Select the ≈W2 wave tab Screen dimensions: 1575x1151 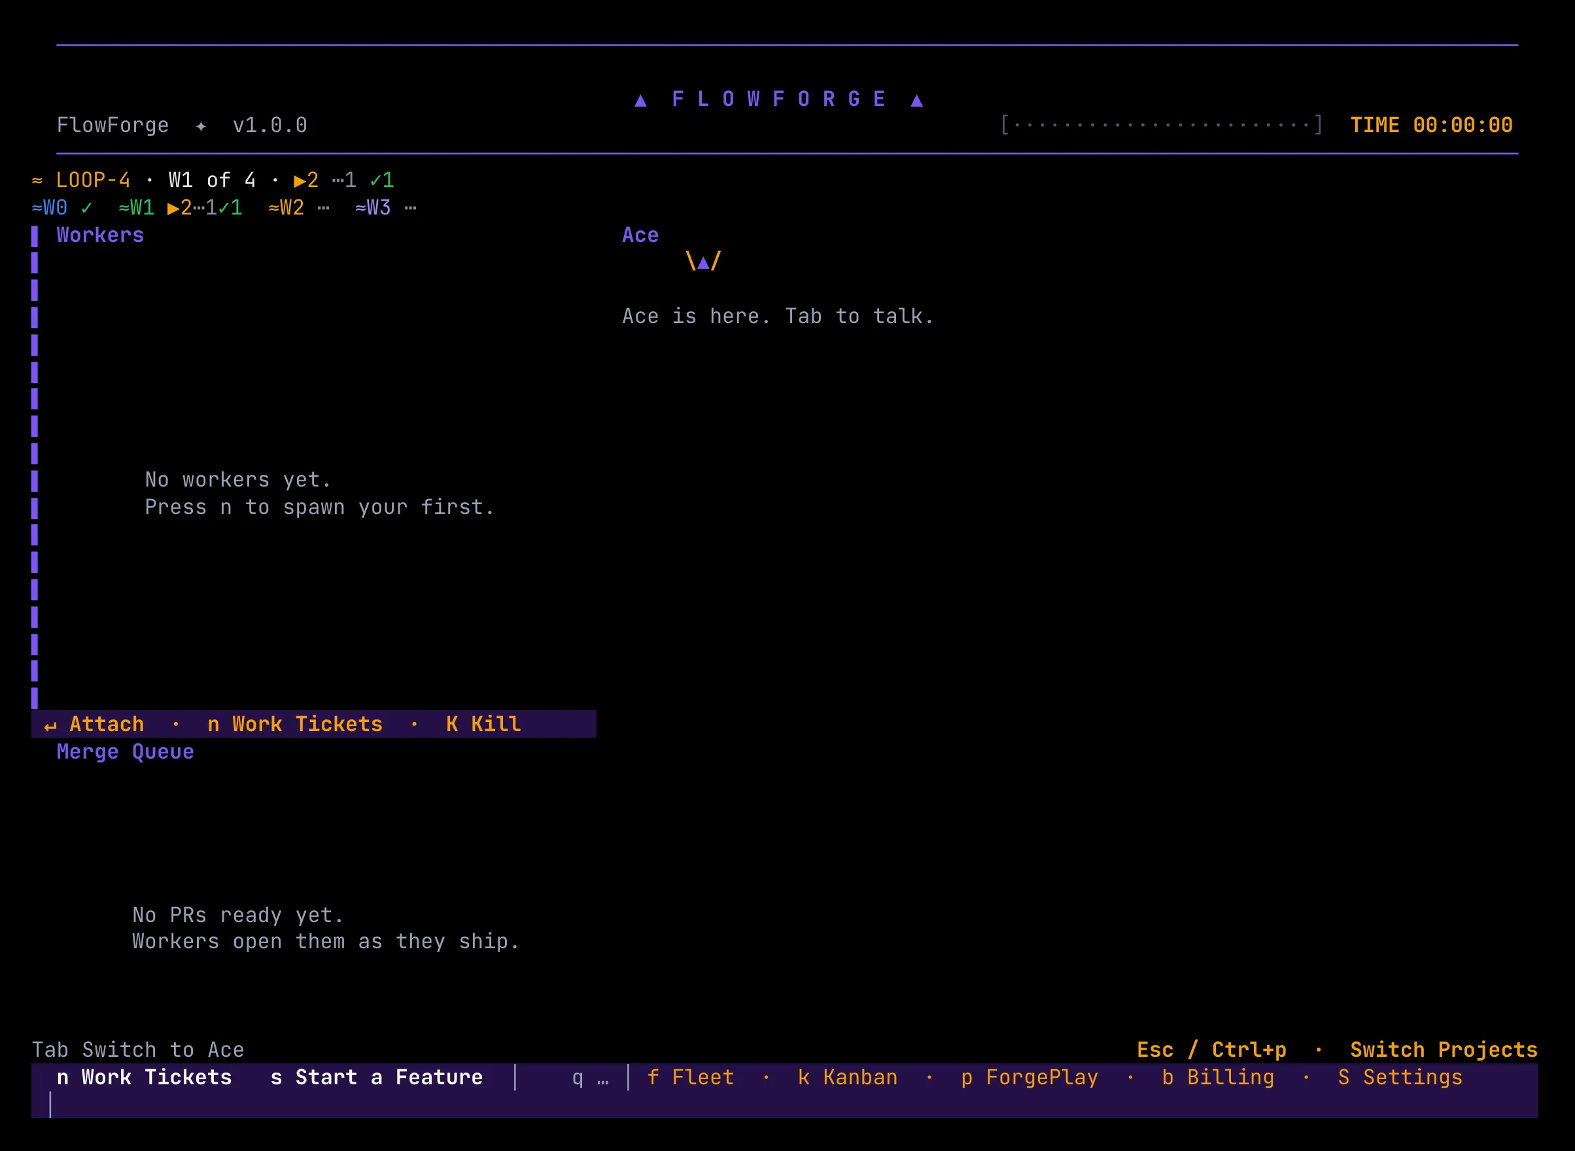(299, 207)
